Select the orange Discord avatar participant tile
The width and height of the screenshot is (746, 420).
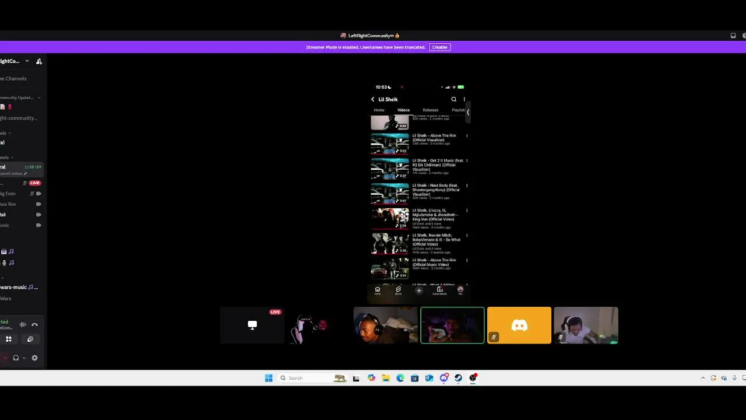(519, 325)
